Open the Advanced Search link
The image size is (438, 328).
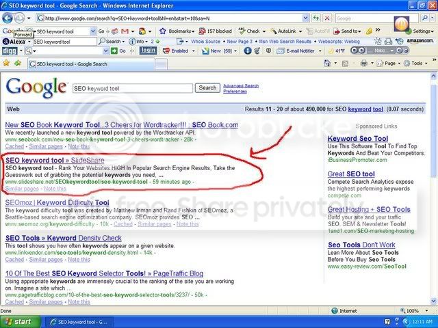point(241,85)
